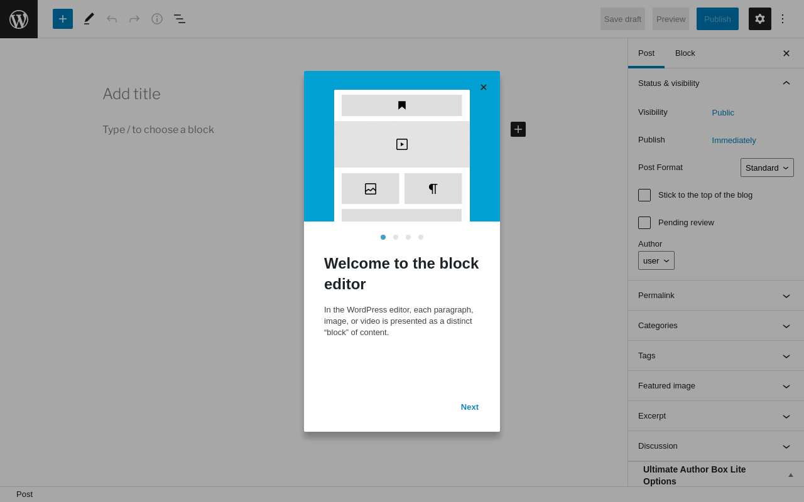The width and height of the screenshot is (804, 502).
Task: Open the three-dot options menu
Action: 783,19
